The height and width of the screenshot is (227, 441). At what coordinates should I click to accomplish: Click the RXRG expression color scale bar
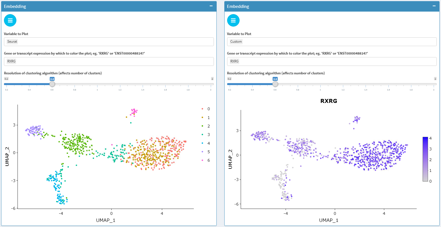click(425, 159)
